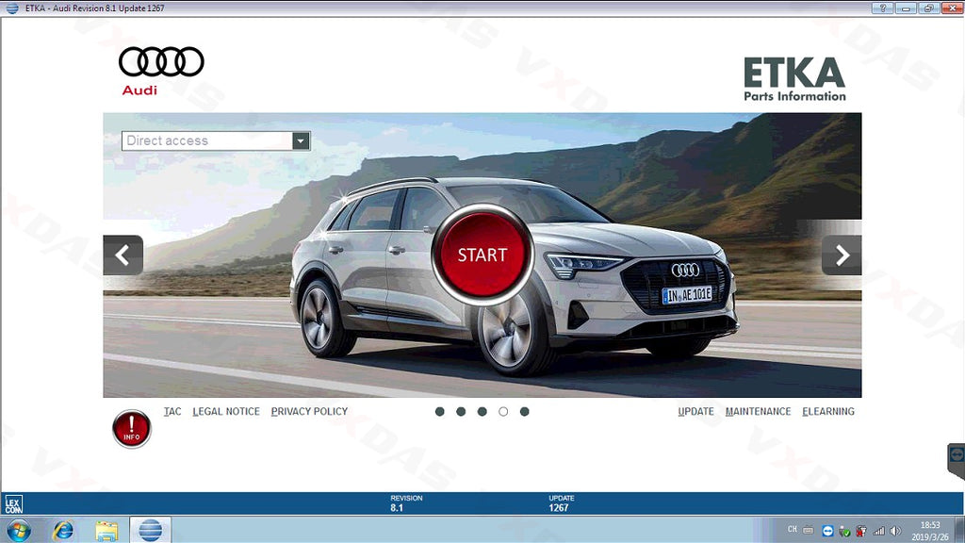965x543 pixels.
Task: Select the fifth carousel dot indicator
Action: coord(525,412)
